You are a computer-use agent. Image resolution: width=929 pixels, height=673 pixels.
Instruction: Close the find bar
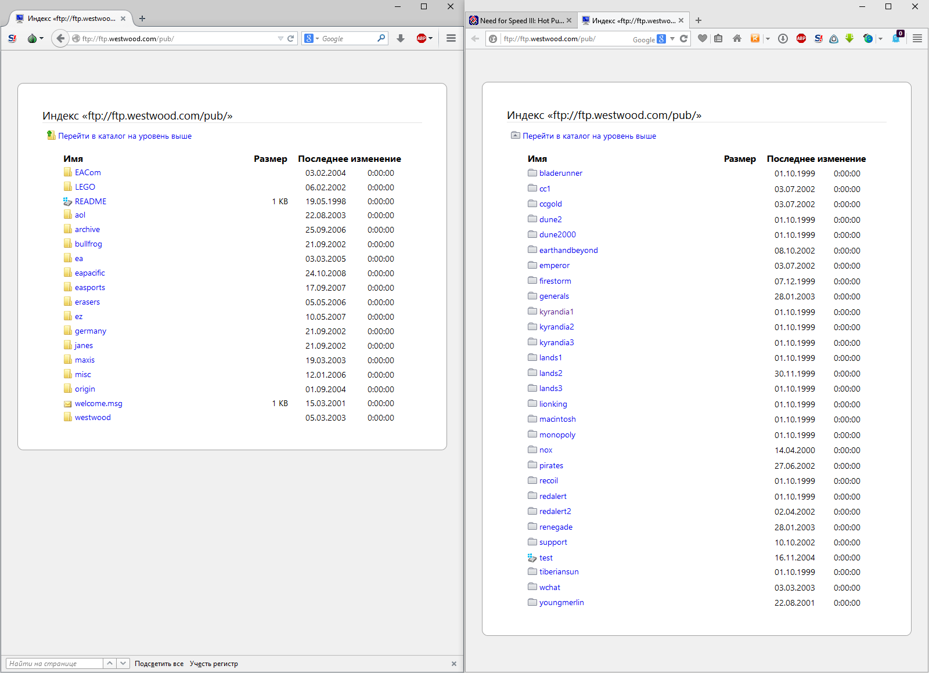click(x=454, y=664)
